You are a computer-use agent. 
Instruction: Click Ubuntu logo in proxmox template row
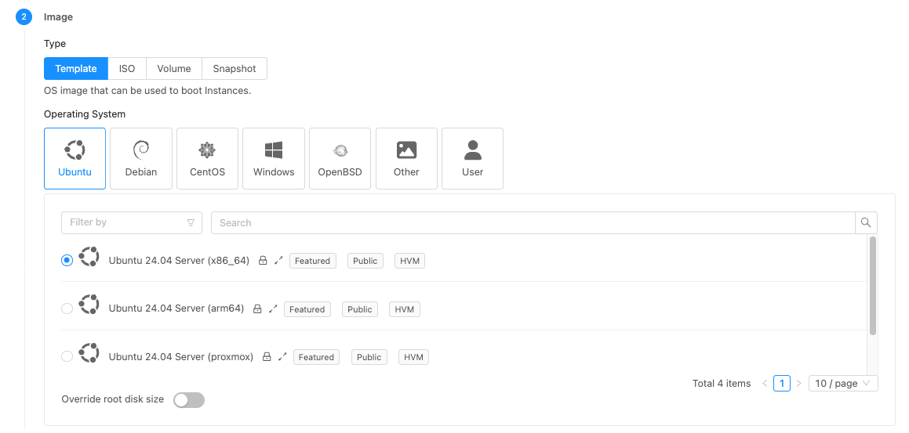pyautogui.click(x=89, y=352)
